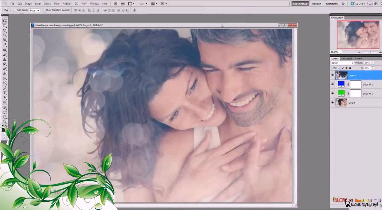Screen dimensions: 382x210
Task: Hide Layer 1 using its eye icon
Action: [333, 75]
